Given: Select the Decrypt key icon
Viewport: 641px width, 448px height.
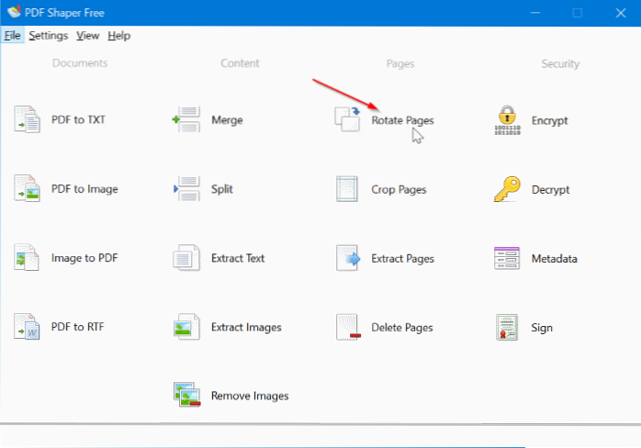Looking at the screenshot, I should coord(507,189).
